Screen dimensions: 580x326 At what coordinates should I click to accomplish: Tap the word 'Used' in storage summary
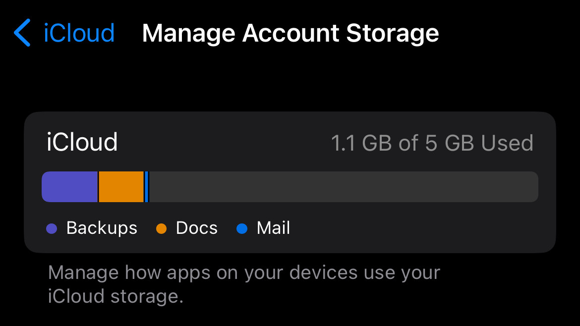pyautogui.click(x=507, y=143)
